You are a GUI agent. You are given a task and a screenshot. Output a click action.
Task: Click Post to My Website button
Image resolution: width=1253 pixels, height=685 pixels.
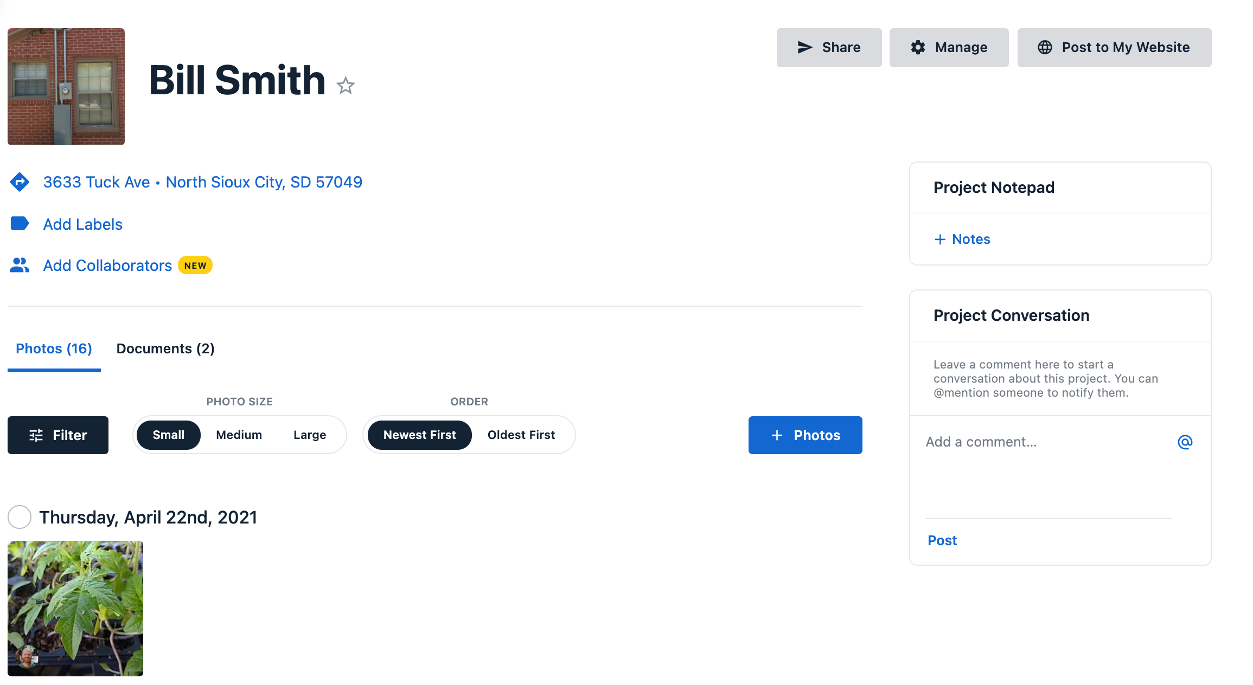(1114, 48)
